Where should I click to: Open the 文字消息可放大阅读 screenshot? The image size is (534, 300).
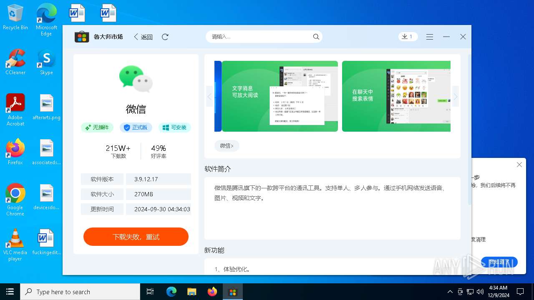280,96
